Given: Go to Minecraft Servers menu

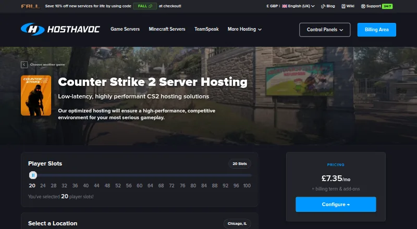Looking at the screenshot, I should [167, 29].
